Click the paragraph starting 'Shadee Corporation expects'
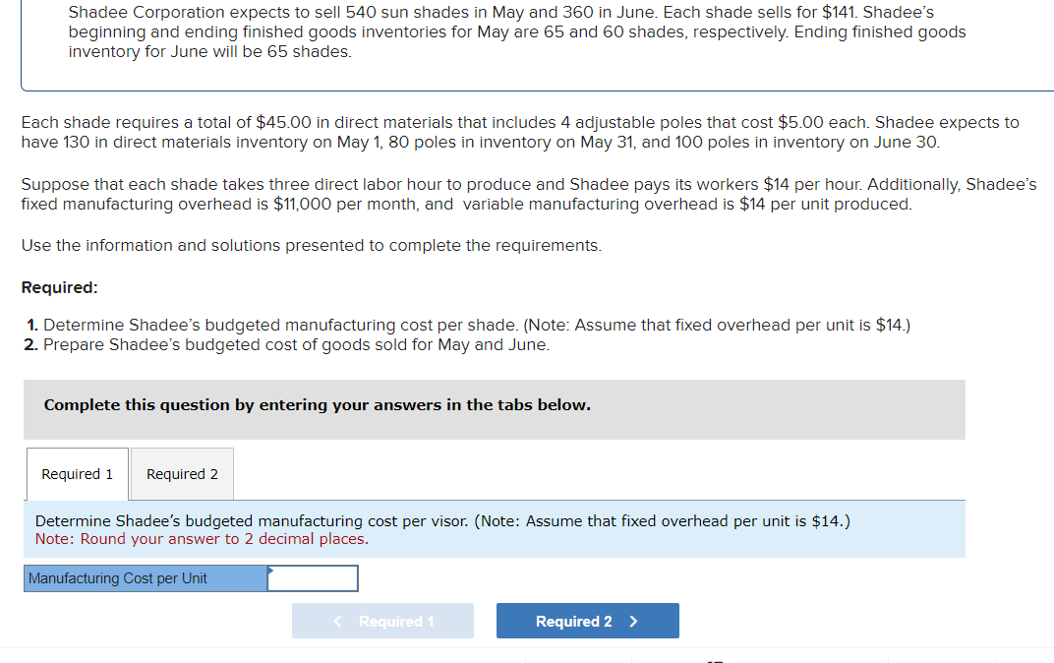The image size is (1054, 663). (x=516, y=32)
